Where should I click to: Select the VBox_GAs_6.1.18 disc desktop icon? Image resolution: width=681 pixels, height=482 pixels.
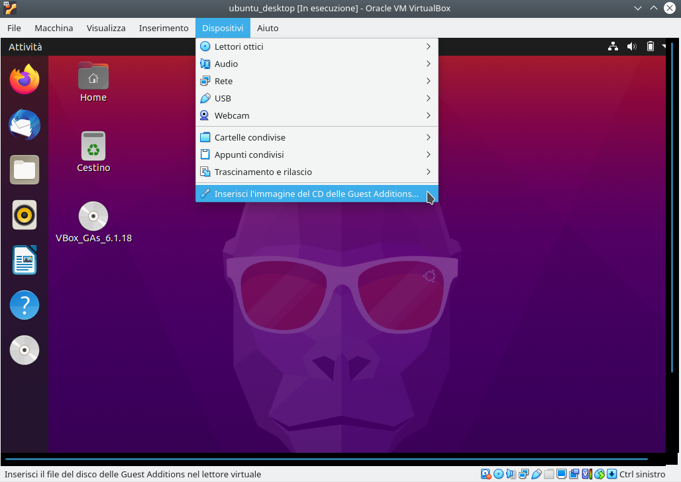(x=93, y=222)
